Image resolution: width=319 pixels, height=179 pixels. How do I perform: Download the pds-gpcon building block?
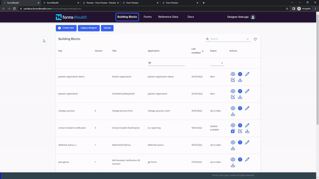tap(233, 165)
